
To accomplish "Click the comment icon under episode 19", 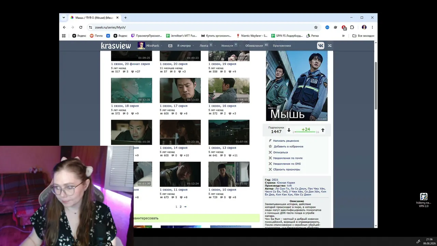I will [222, 71].
